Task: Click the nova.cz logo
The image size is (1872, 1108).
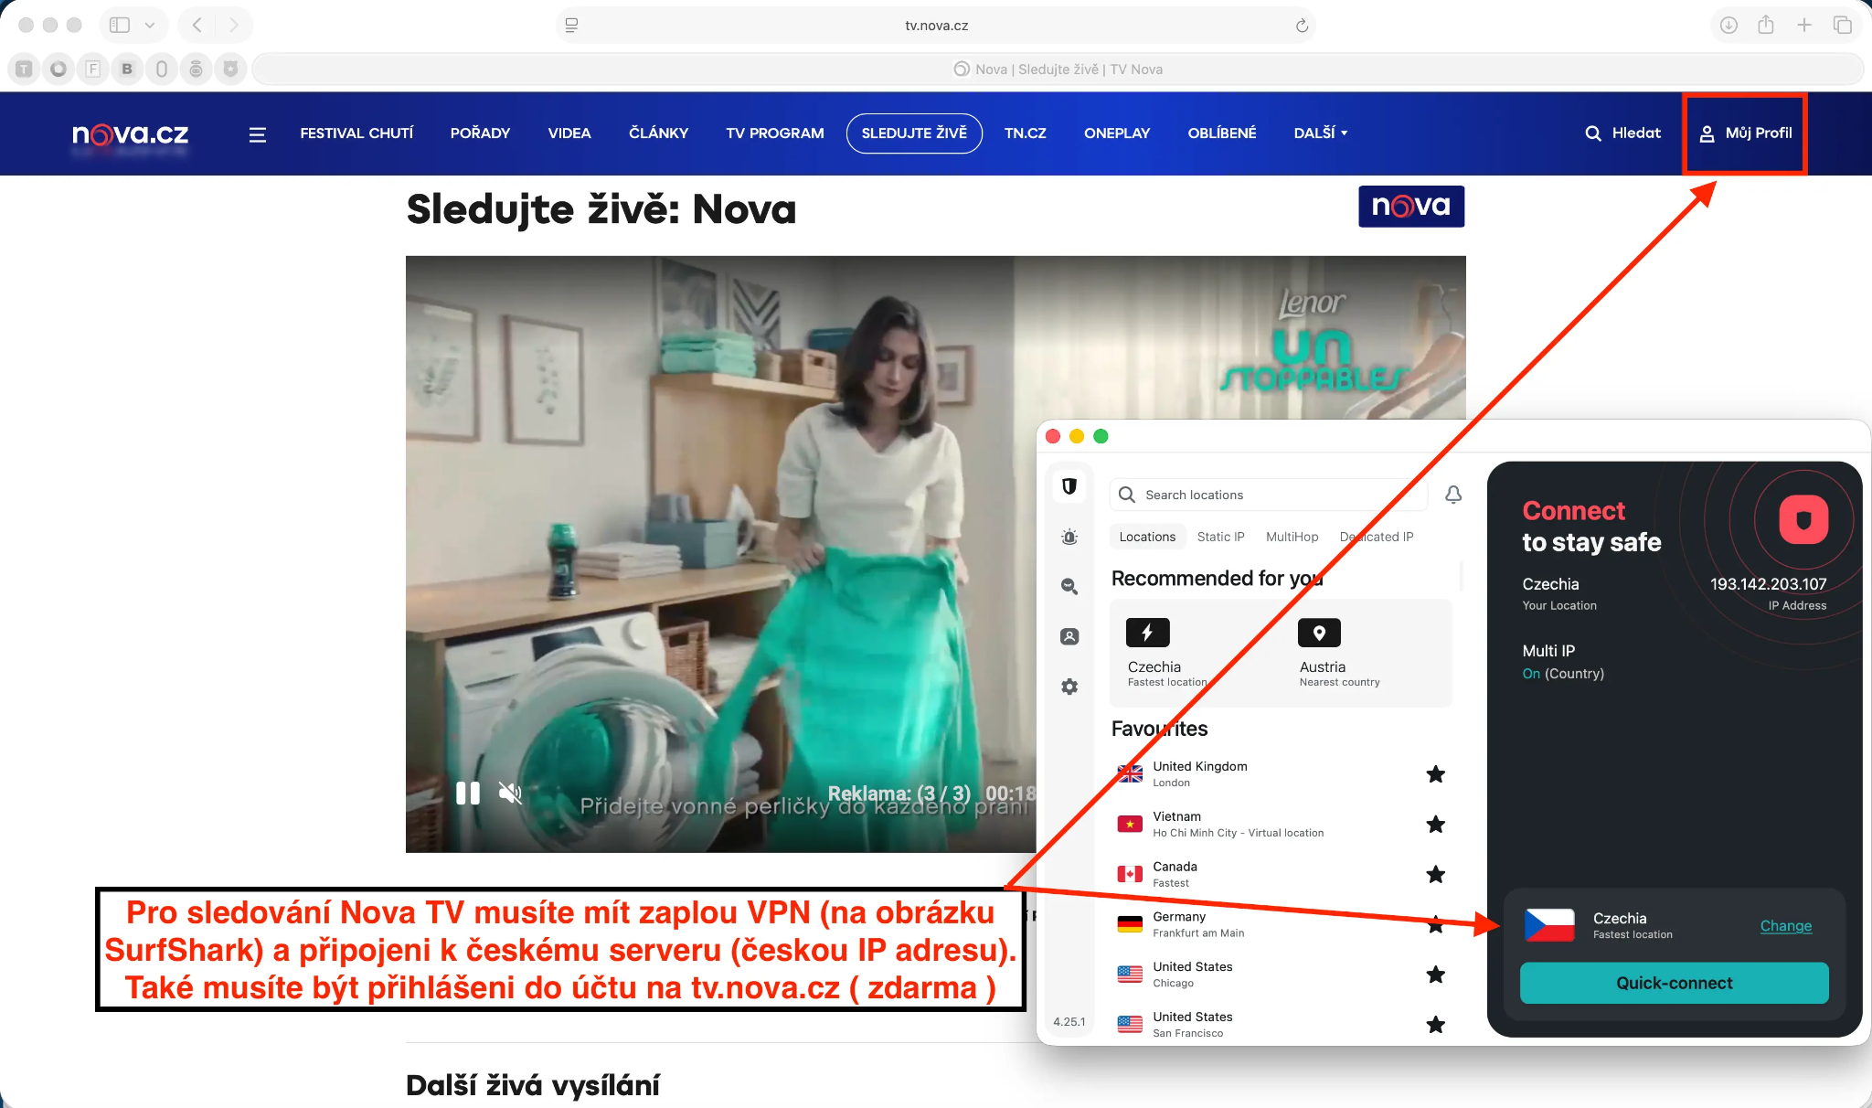Action: [129, 133]
